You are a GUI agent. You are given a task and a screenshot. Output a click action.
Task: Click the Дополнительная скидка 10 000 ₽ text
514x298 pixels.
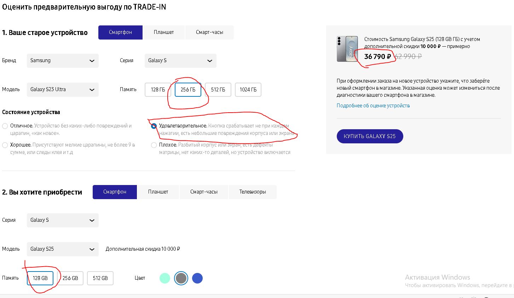(143, 249)
